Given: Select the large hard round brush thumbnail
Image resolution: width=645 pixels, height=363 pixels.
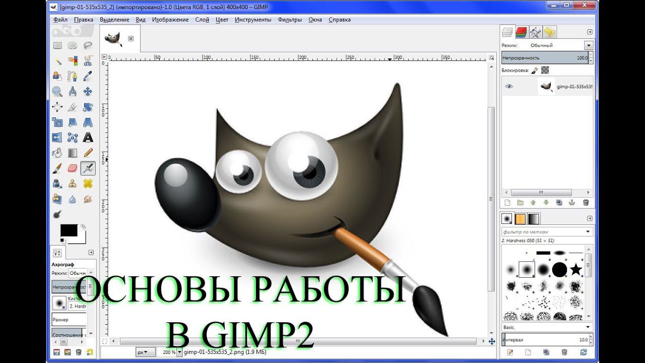Looking at the screenshot, I should (560, 270).
